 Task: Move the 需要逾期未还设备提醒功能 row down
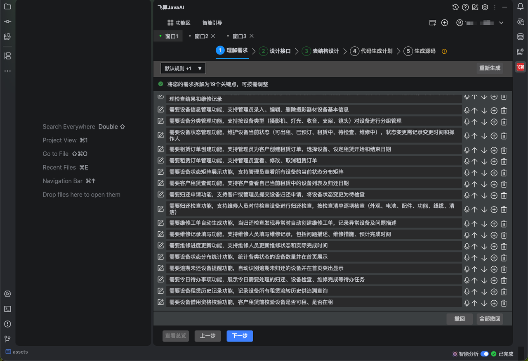tap(484, 269)
